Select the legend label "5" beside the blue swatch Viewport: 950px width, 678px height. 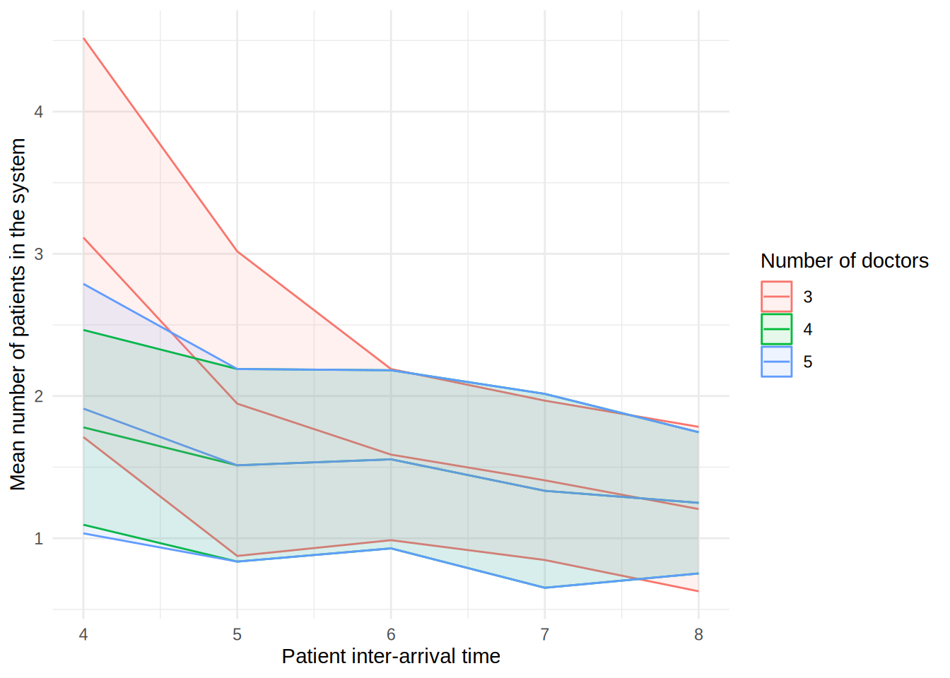tap(807, 362)
